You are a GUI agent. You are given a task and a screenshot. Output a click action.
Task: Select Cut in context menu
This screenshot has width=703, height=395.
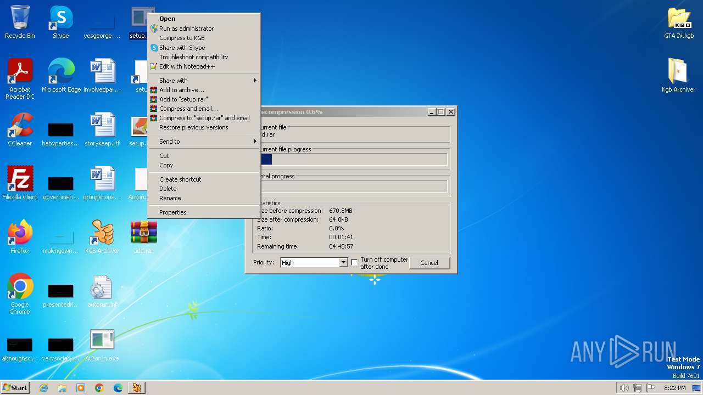[204, 156]
